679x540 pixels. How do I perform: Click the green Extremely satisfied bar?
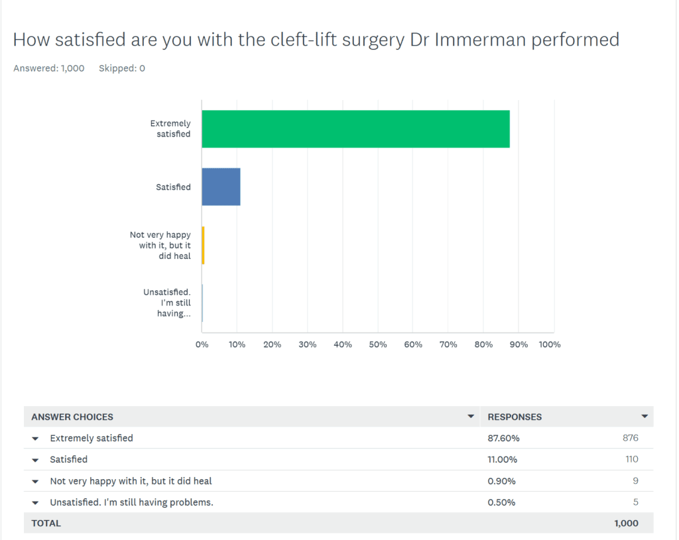tap(355, 129)
